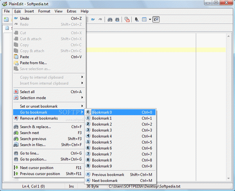Open the Extras menu

click(x=72, y=11)
